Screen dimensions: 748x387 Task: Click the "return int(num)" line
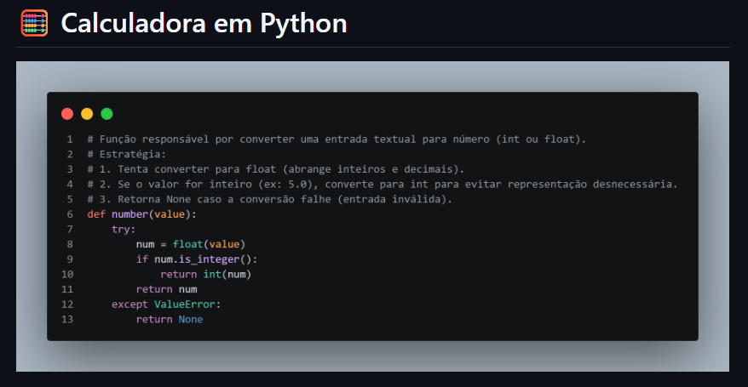[x=205, y=274]
